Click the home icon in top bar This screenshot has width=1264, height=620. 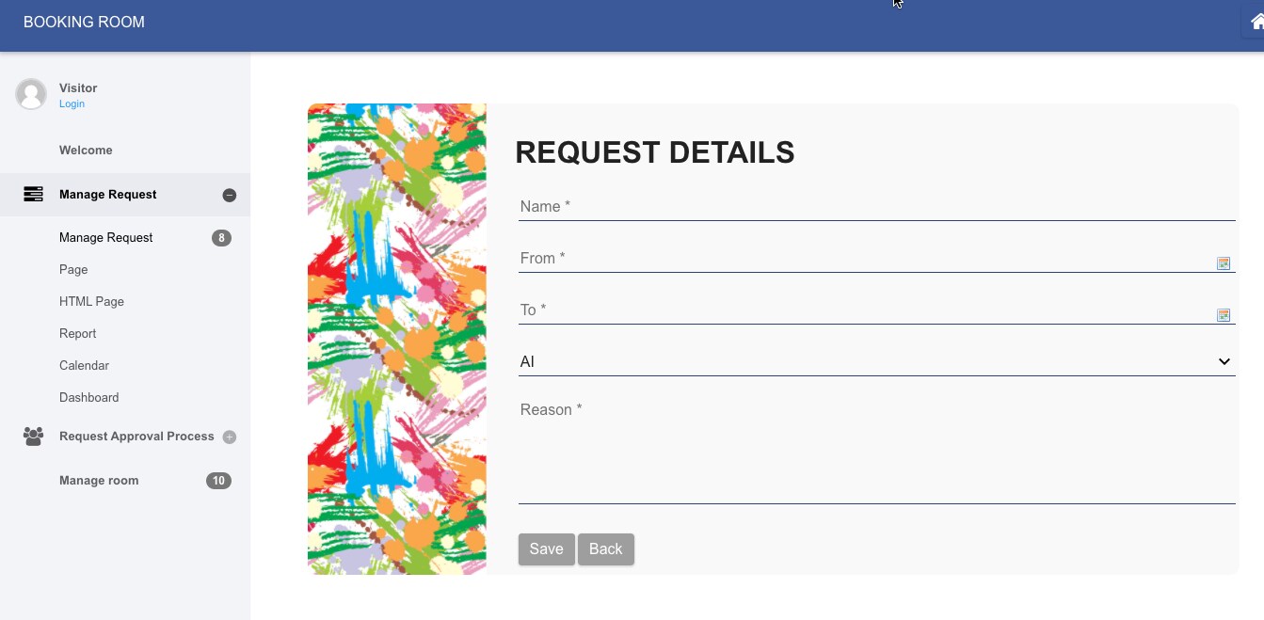[1256, 22]
